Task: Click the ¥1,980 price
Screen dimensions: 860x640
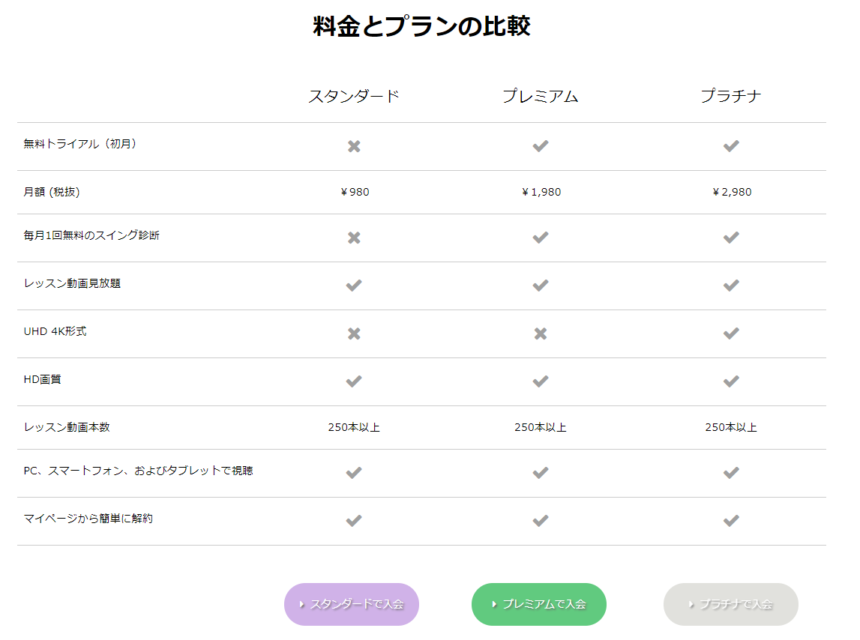Action: coord(541,192)
